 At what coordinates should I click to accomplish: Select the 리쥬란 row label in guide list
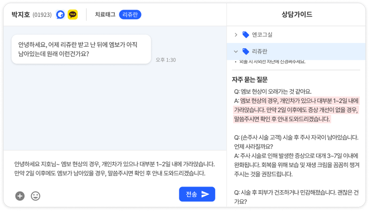(260, 51)
